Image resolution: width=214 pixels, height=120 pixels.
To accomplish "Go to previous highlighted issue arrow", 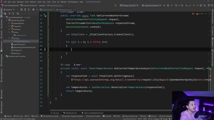I will [x=206, y=14].
